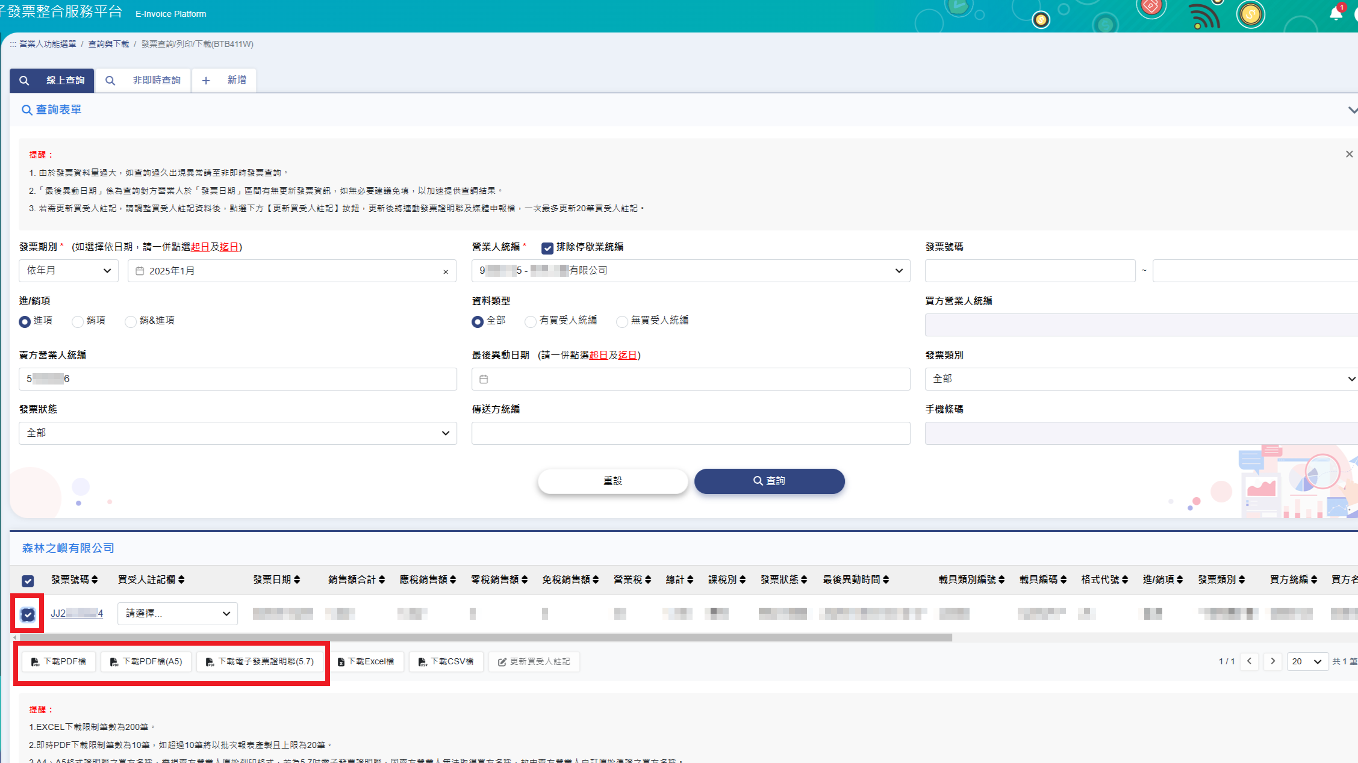Clear the 2025年1月 date field
The image size is (1358, 763).
446,272
